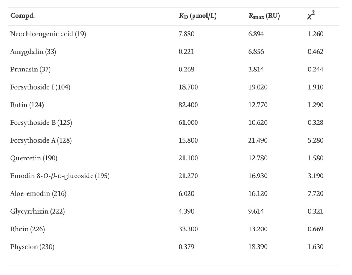Click the KD value 82.400 for Rutin

(188, 105)
